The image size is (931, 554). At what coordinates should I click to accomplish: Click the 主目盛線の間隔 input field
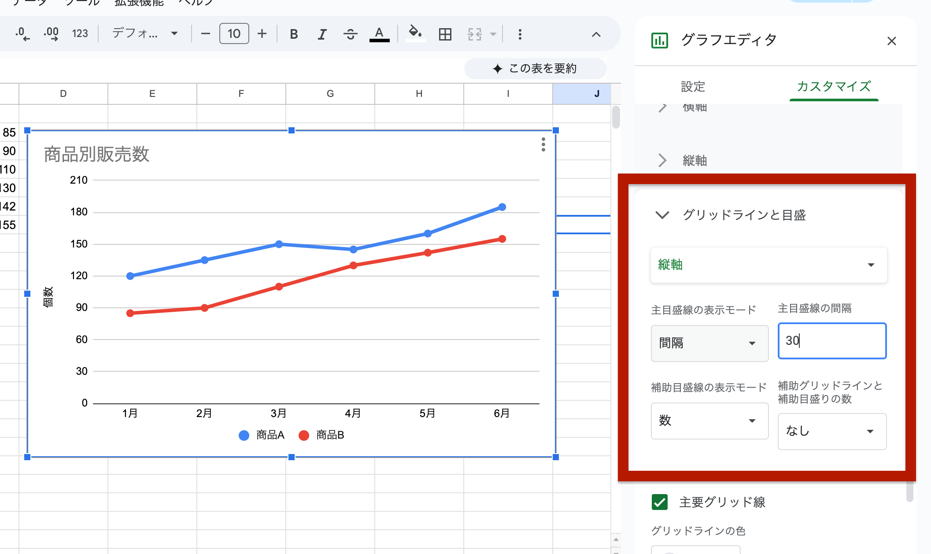point(831,341)
